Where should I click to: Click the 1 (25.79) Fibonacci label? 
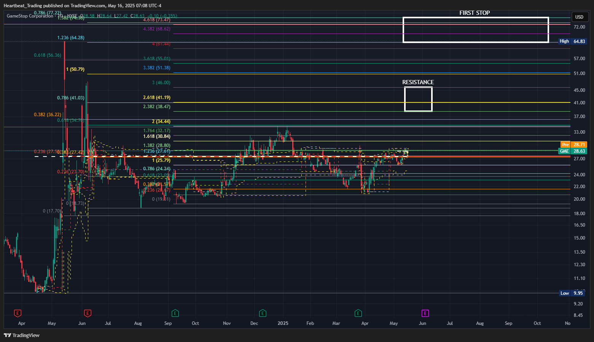pos(161,160)
